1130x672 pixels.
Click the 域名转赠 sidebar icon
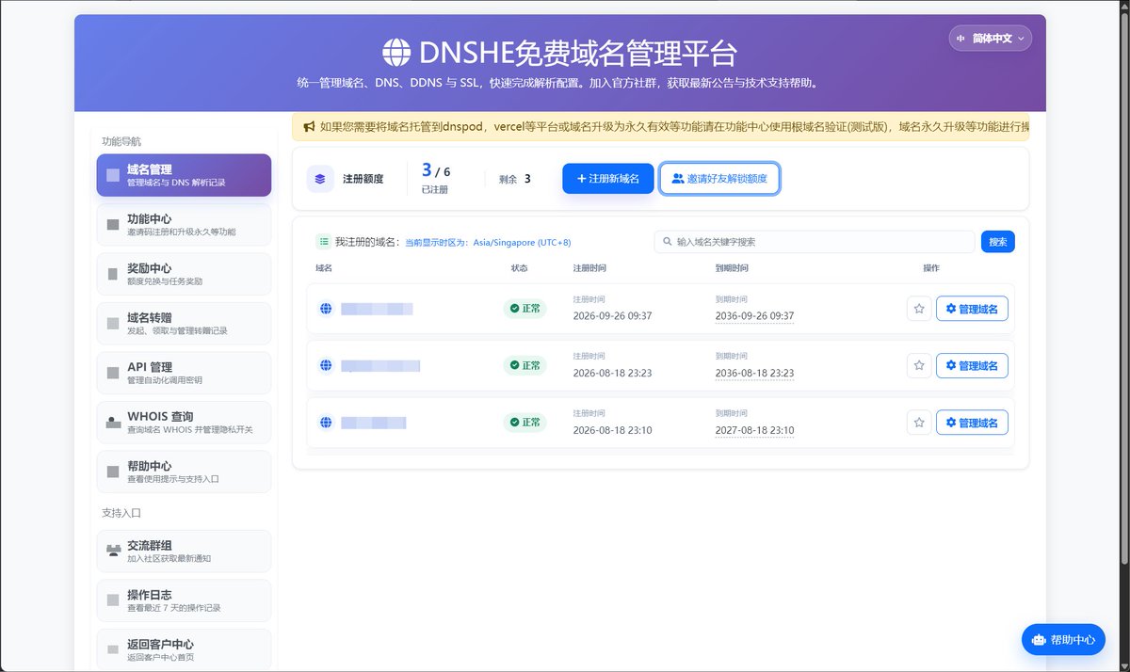coord(113,324)
